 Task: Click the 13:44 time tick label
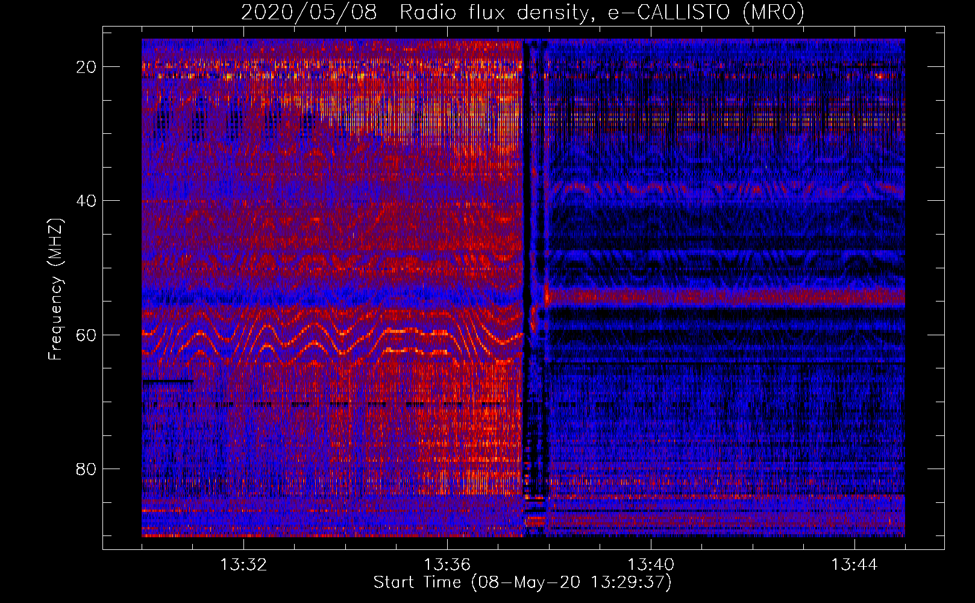(854, 565)
